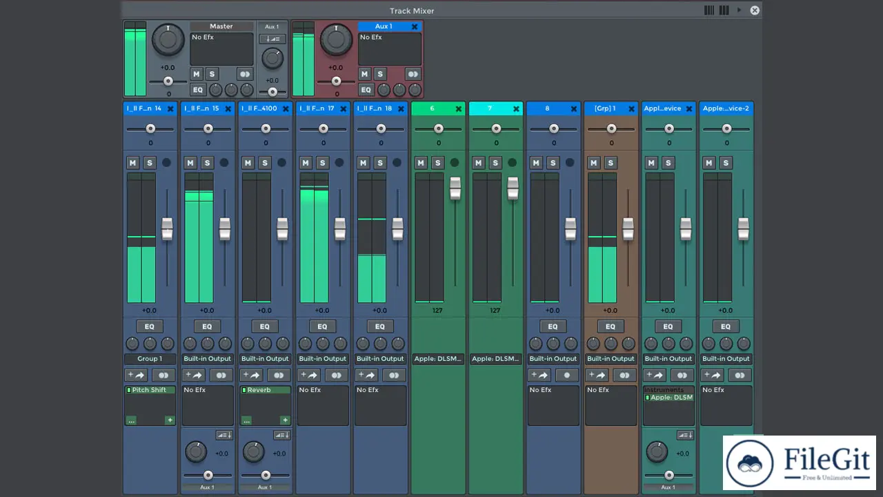Open EQ on the Master strip
883x497 pixels.
coord(197,90)
